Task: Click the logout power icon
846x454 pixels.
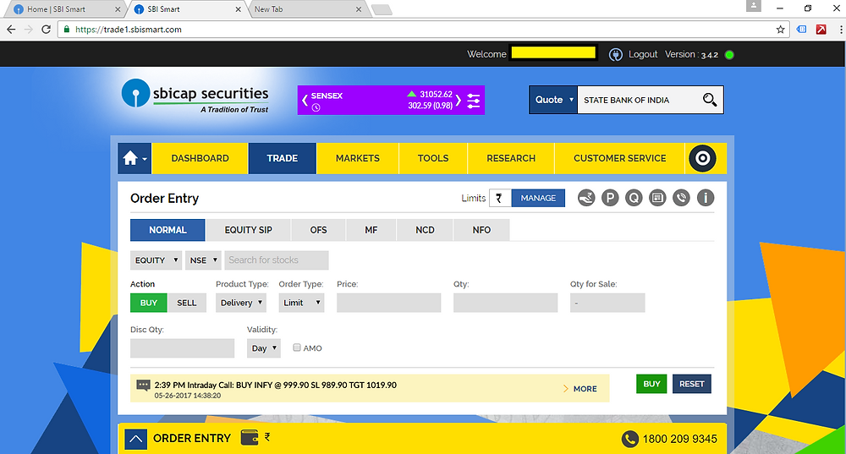Action: tap(616, 54)
